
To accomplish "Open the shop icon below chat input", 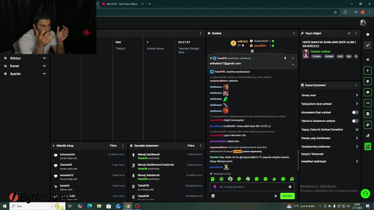I will (x=213, y=196).
